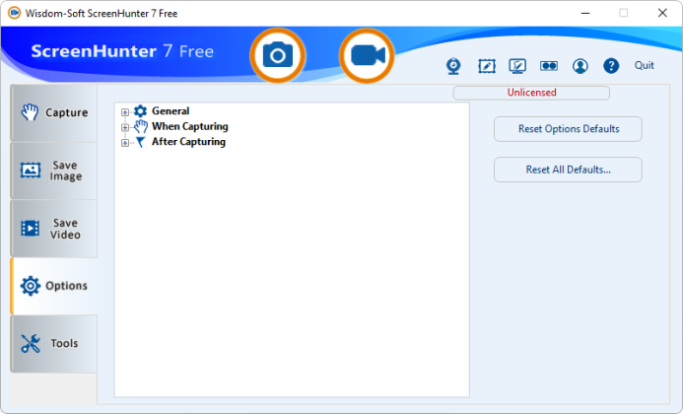This screenshot has height=414, width=683.
Task: Open the webcam tool icon
Action: tap(453, 66)
